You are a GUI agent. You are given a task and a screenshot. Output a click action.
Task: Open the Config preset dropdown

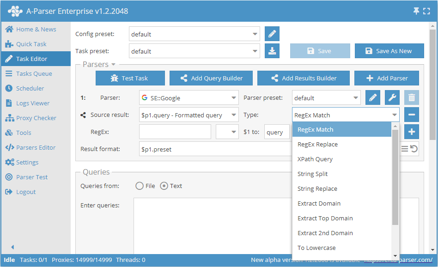pyautogui.click(x=195, y=34)
